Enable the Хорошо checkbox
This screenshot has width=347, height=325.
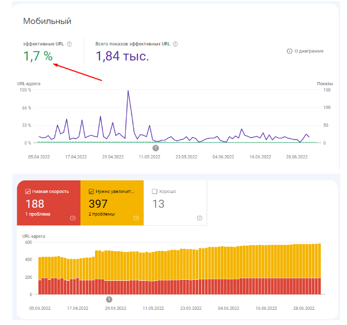pos(155,191)
